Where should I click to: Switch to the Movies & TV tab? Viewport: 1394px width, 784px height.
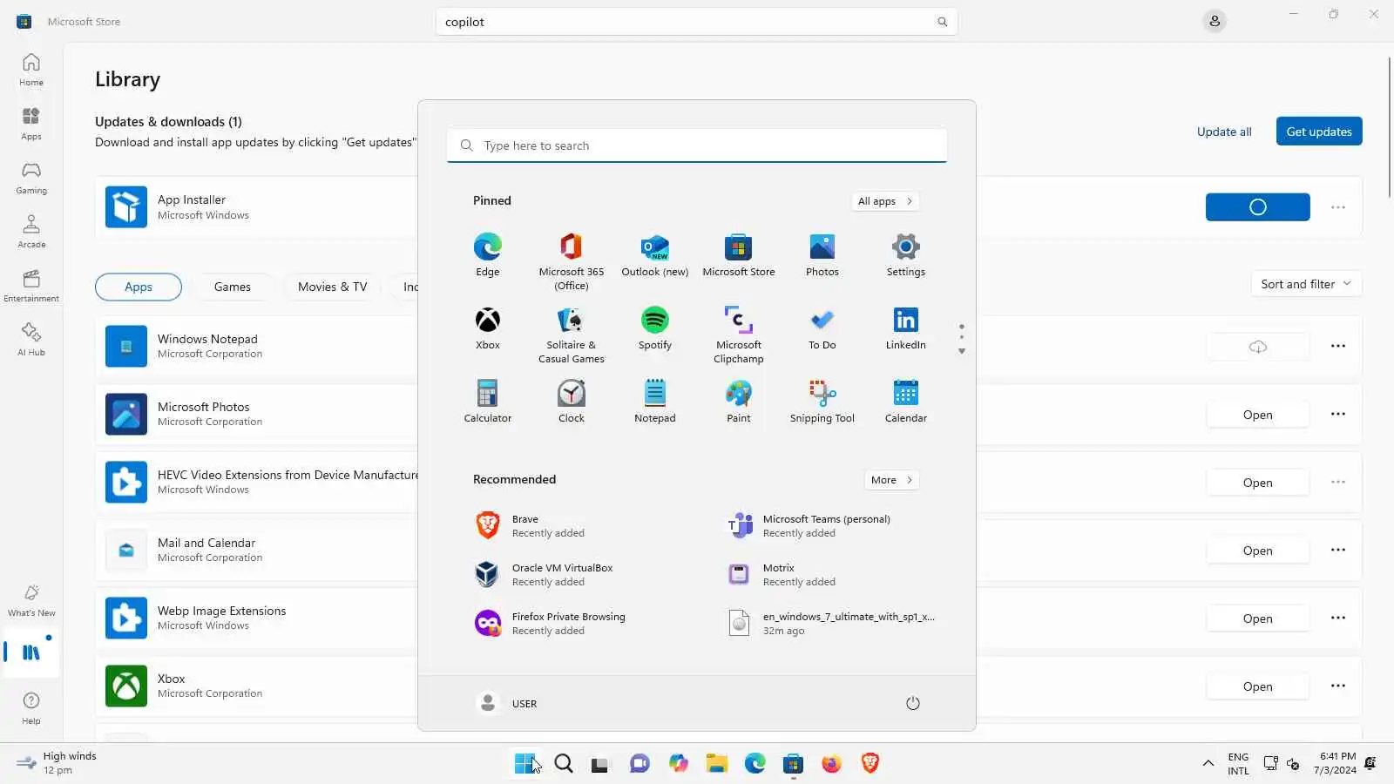[x=333, y=287]
